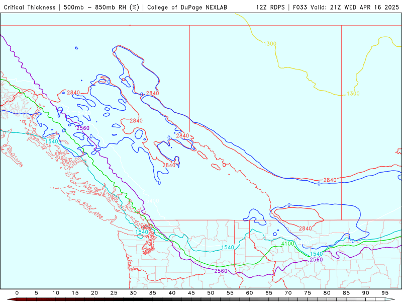402x302 pixels.
Task: Select colorbar tick label '15'
Action: pos(75,293)
